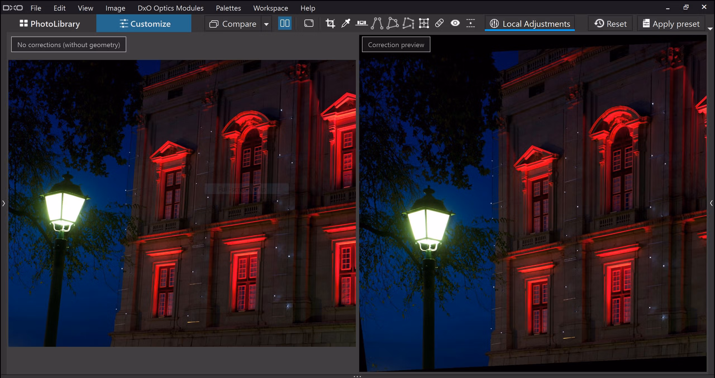This screenshot has width=715, height=378.
Task: Expand the left side panel
Action: pyautogui.click(x=4, y=203)
